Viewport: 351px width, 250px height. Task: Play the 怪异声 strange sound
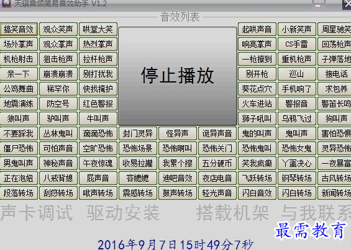(x=178, y=133)
